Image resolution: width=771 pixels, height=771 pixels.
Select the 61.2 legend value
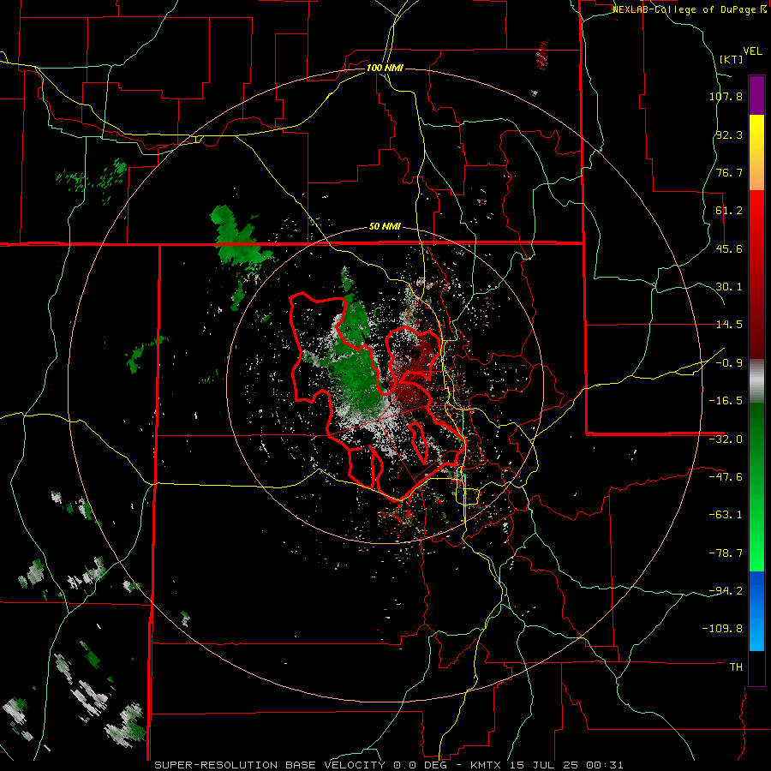point(729,211)
